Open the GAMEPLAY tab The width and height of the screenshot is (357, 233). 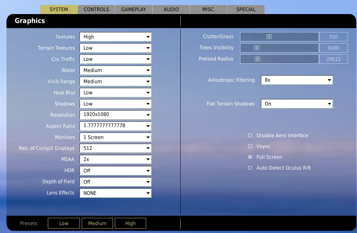pos(134,9)
